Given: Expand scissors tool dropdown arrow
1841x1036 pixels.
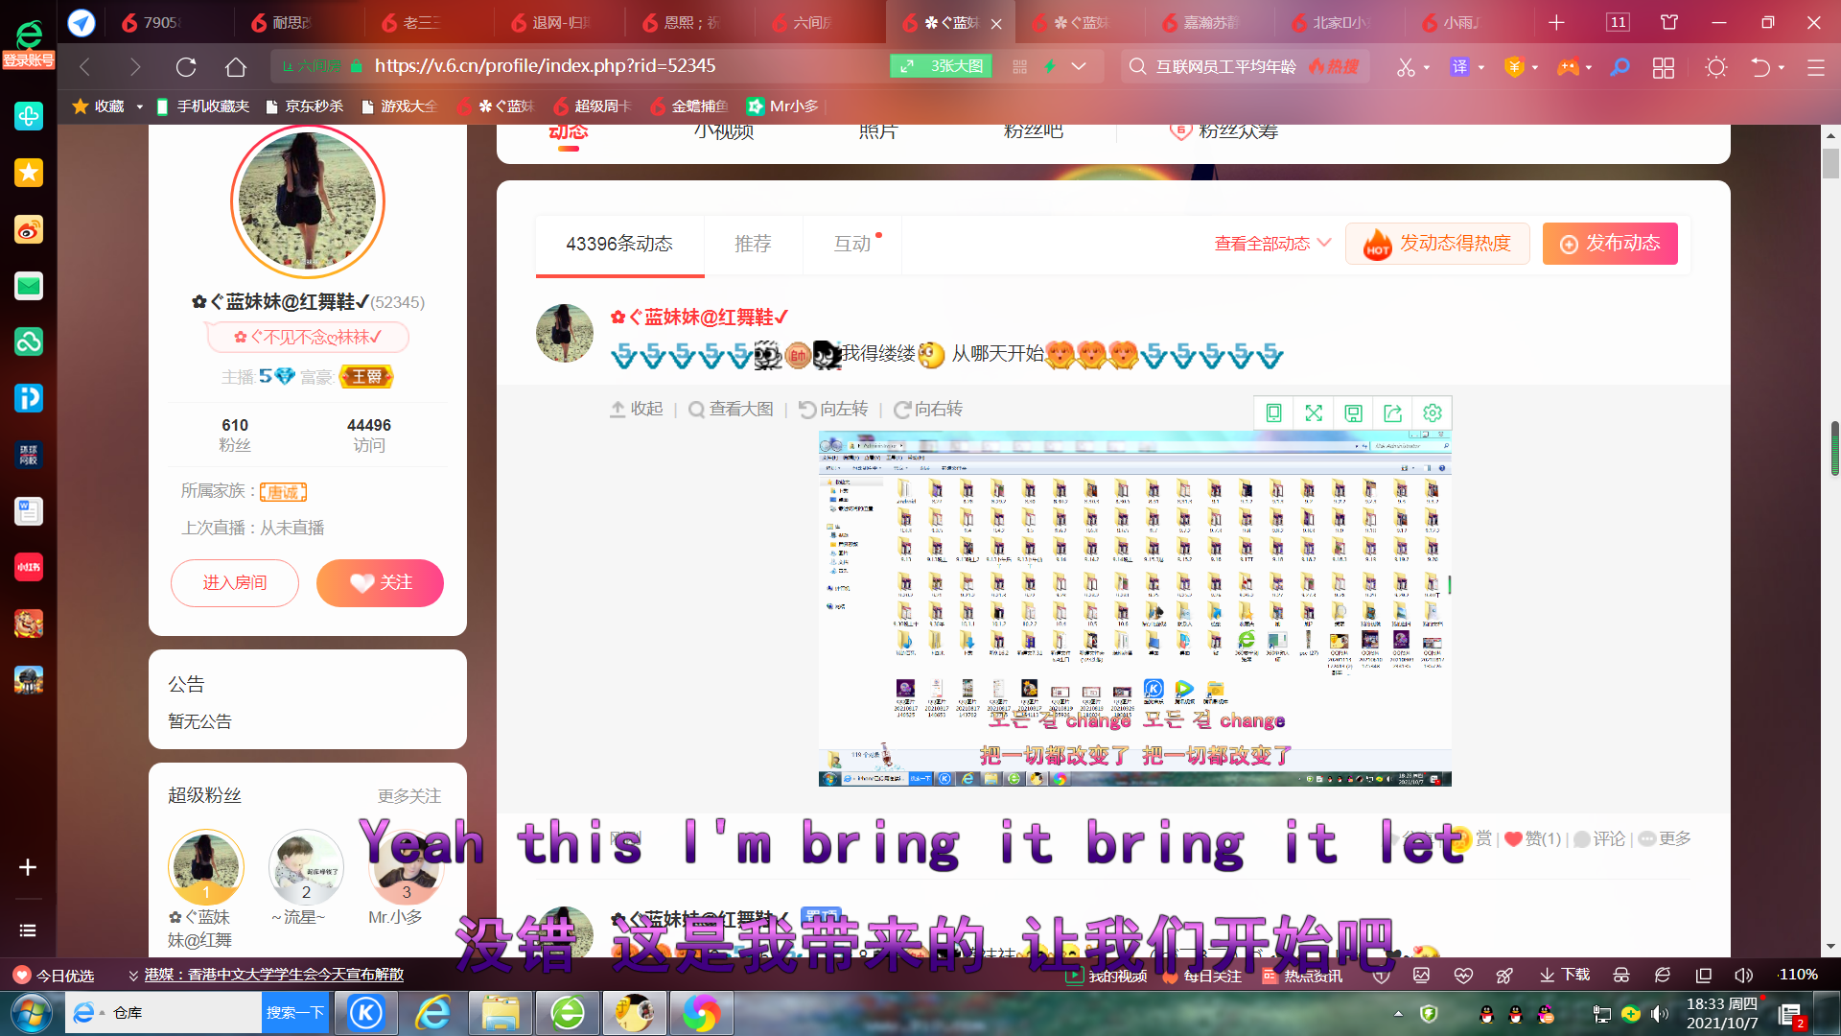Looking at the screenshot, I should [x=1427, y=67].
